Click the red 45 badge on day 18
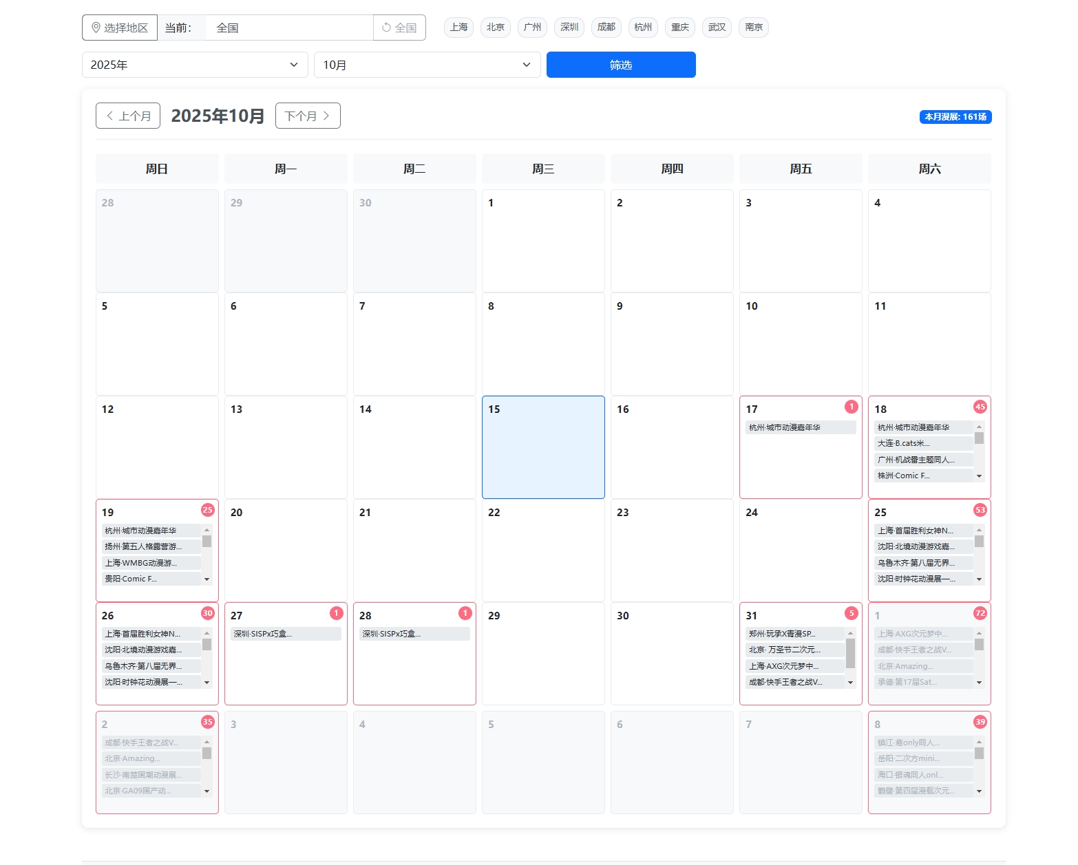The width and height of the screenshot is (1078, 865). [x=980, y=407]
